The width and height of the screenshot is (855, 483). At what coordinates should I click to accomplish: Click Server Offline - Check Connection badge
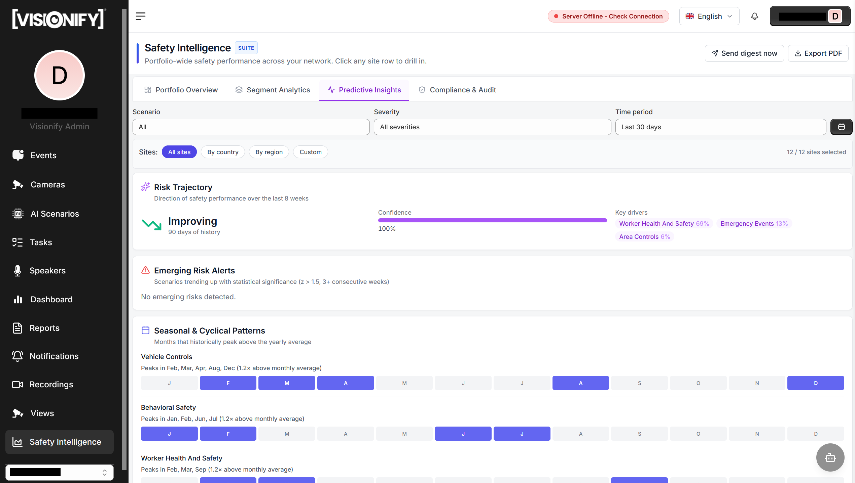pyautogui.click(x=608, y=16)
